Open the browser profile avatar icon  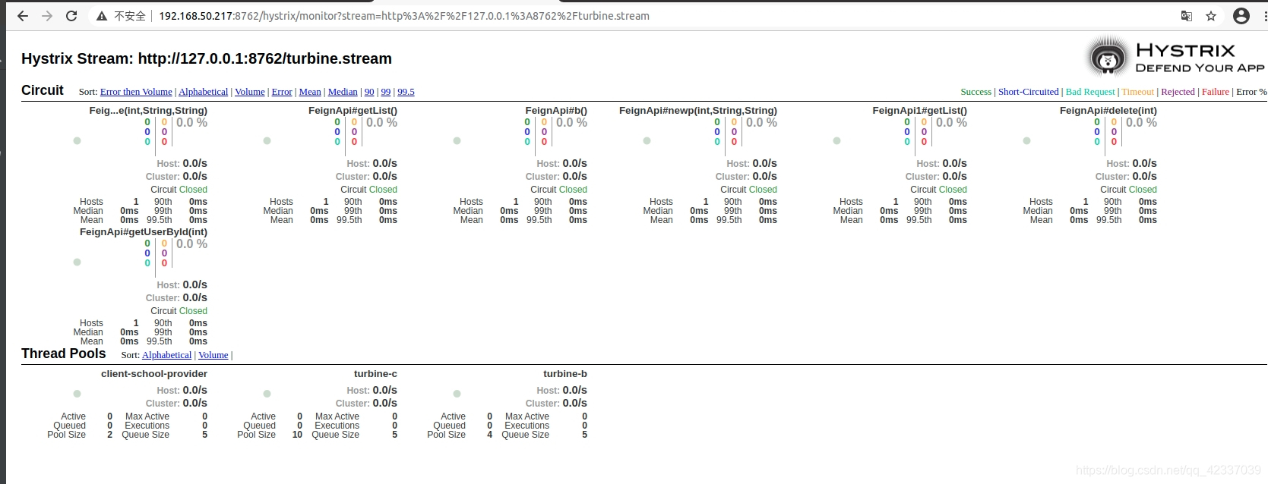coord(1241,16)
